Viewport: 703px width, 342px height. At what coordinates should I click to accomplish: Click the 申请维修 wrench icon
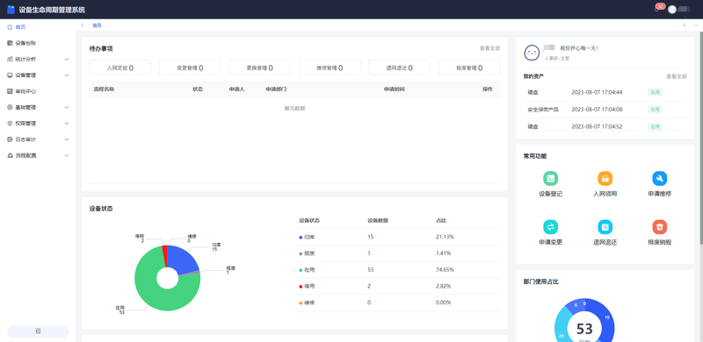660,178
